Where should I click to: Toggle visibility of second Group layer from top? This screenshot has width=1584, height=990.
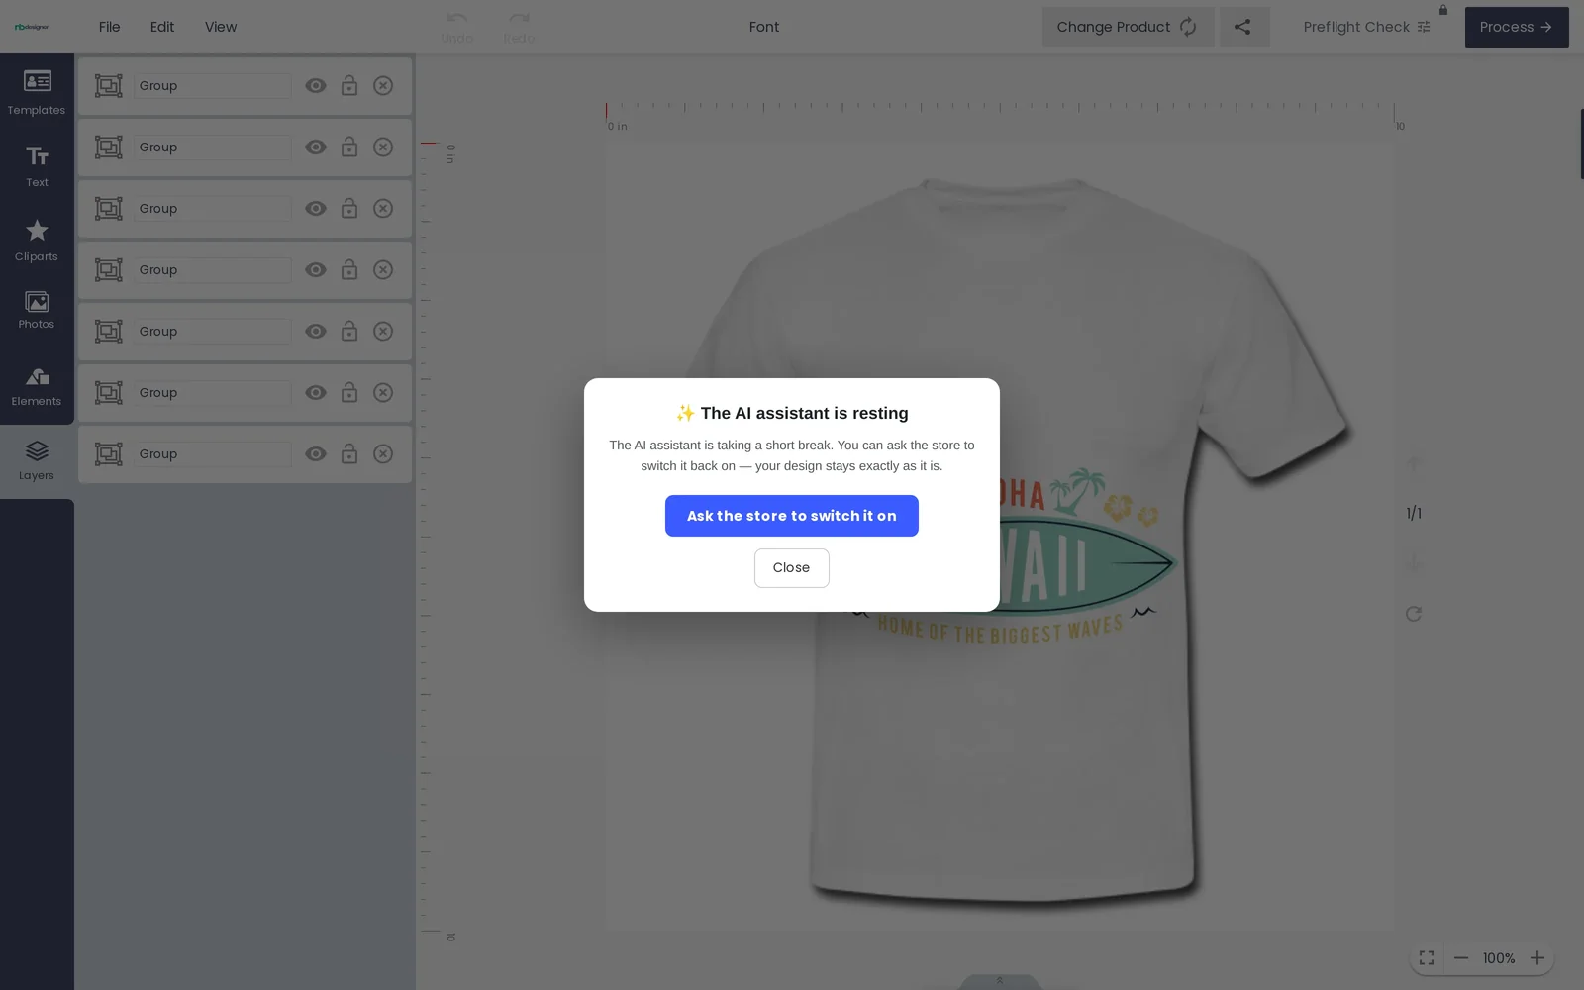click(x=316, y=148)
